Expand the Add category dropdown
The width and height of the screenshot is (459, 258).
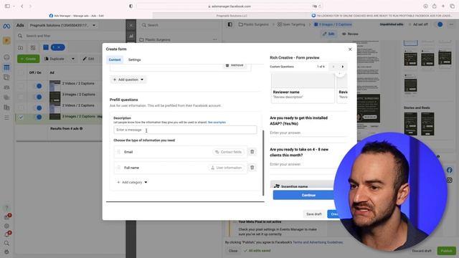132,182
